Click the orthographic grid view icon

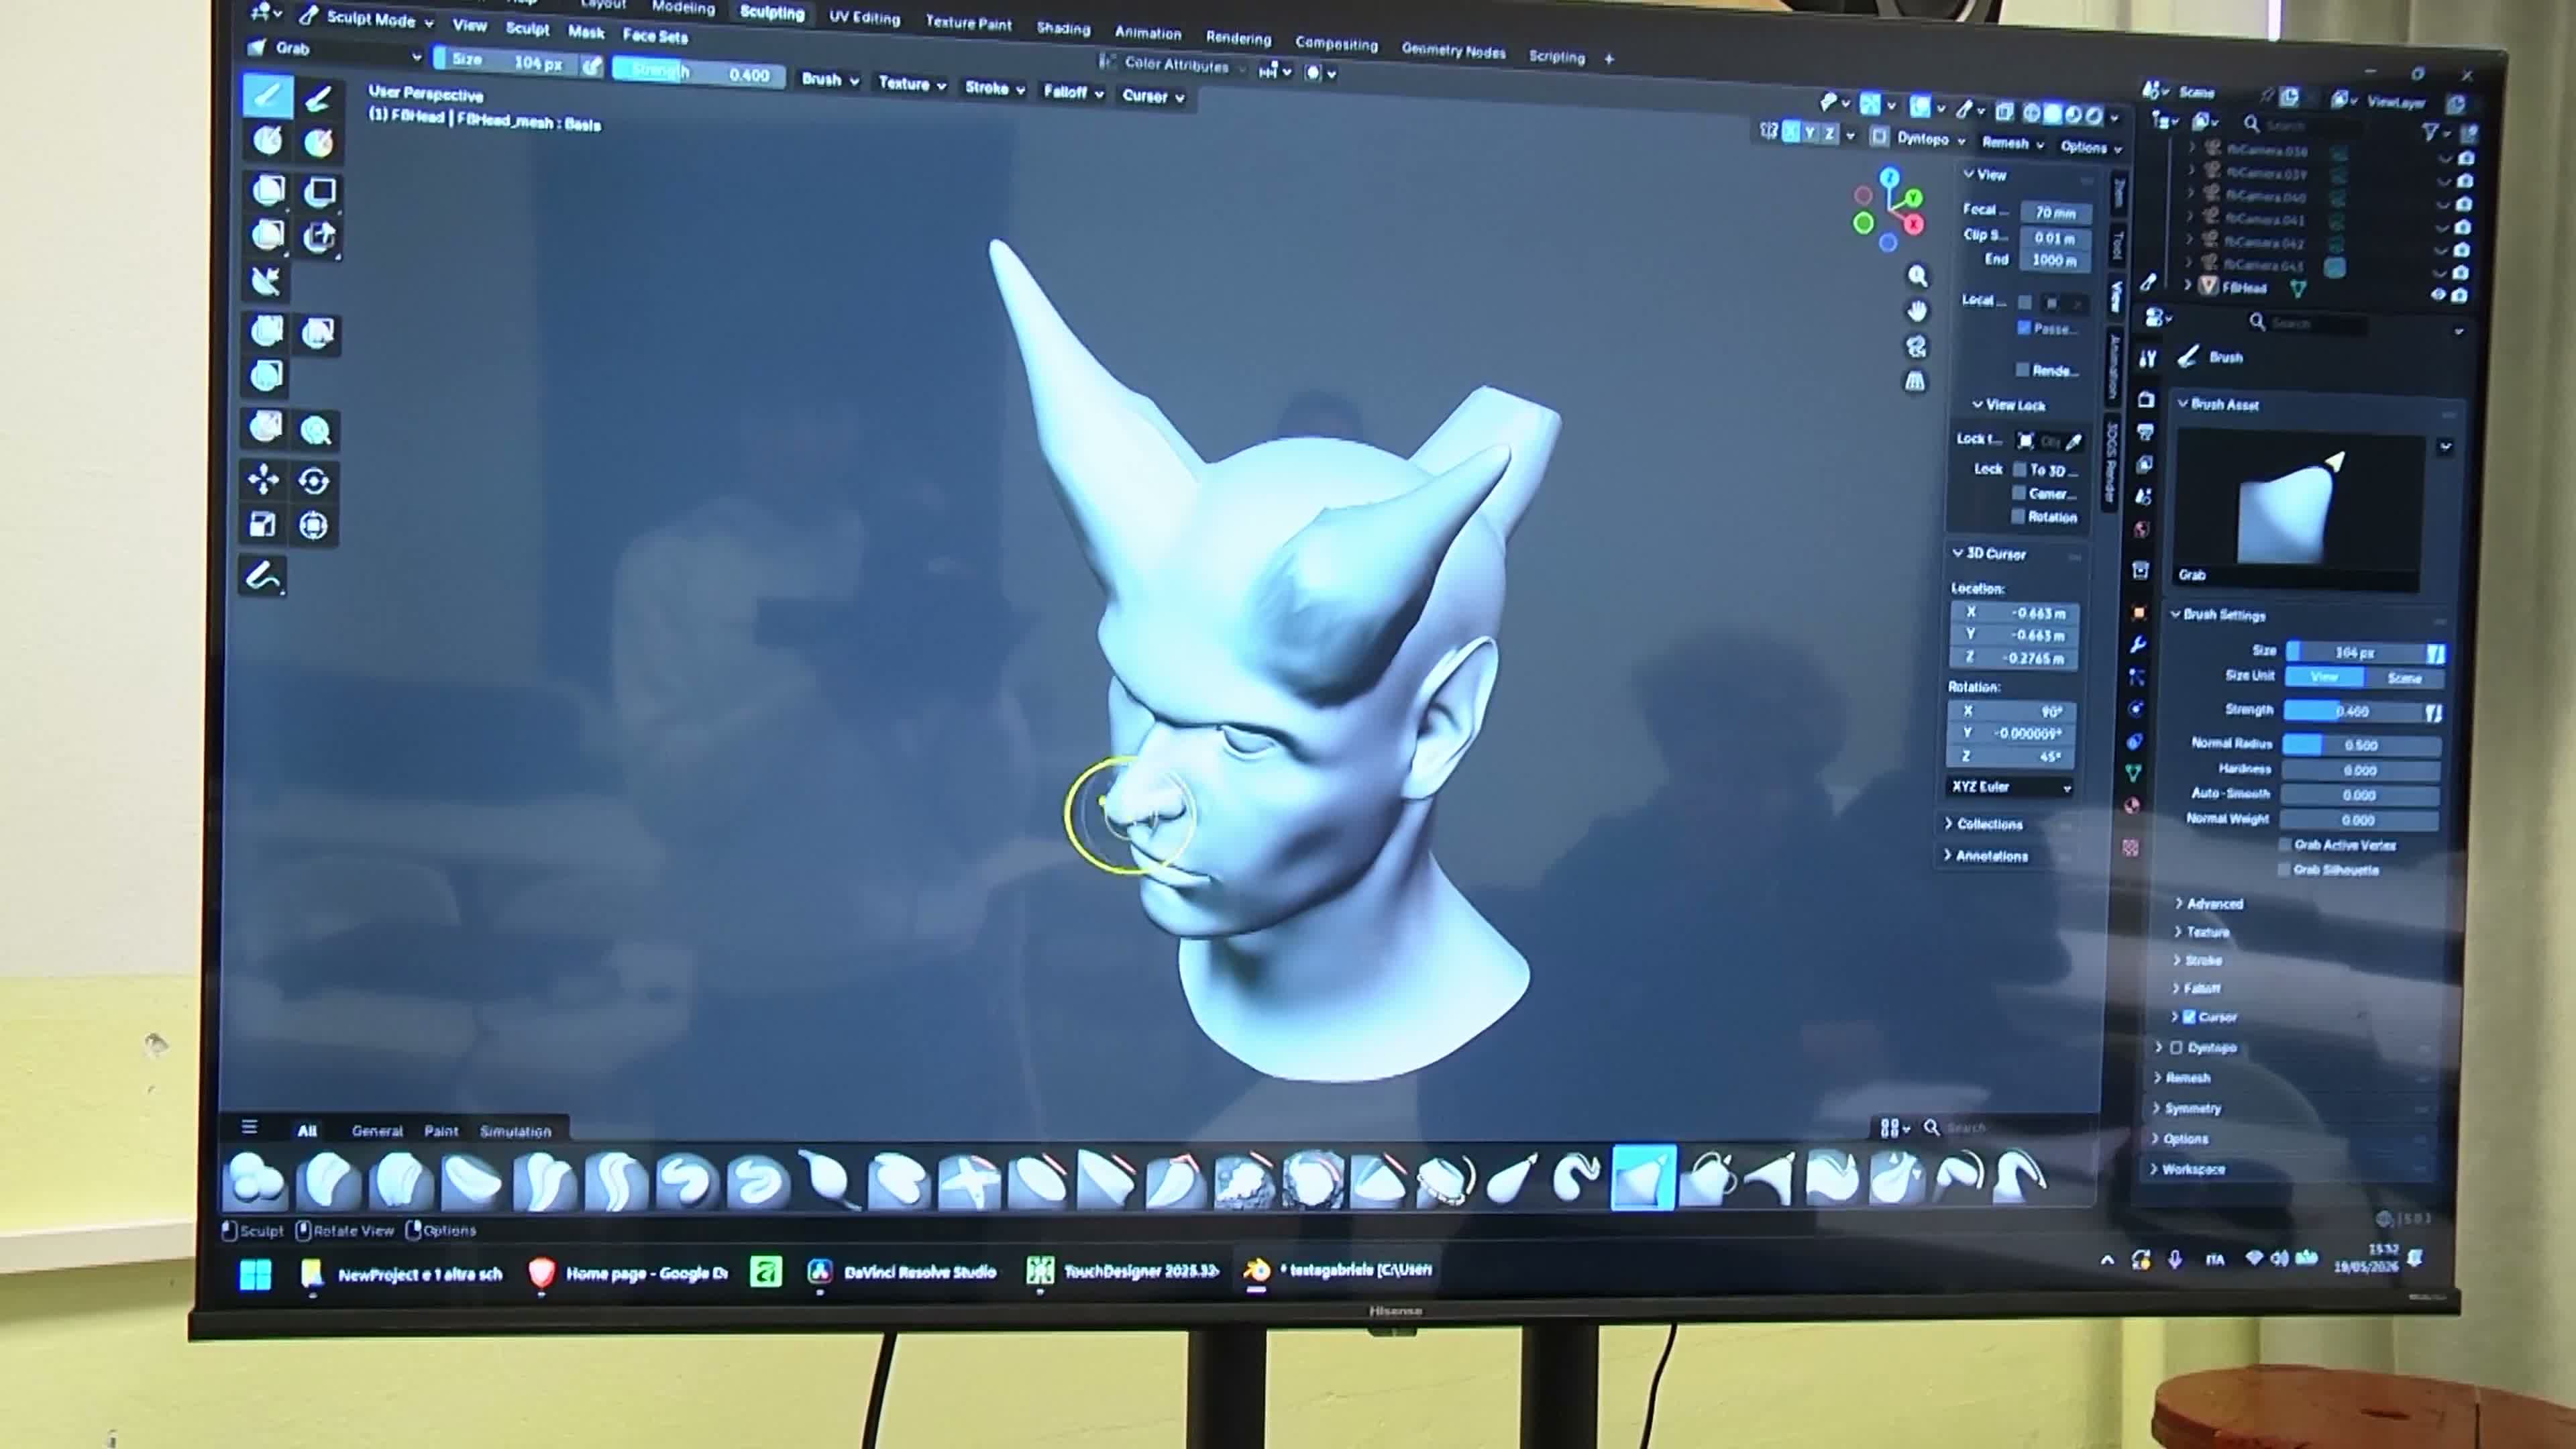coord(1915,381)
